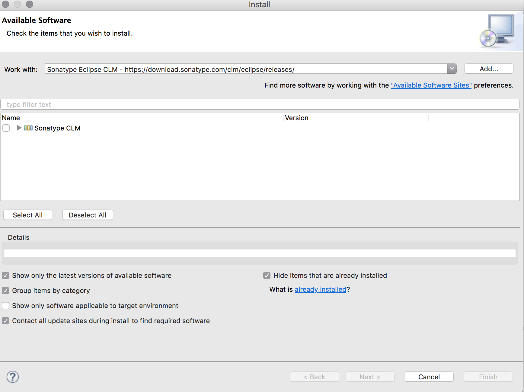
Task: Click the Next > button
Action: pyautogui.click(x=370, y=377)
